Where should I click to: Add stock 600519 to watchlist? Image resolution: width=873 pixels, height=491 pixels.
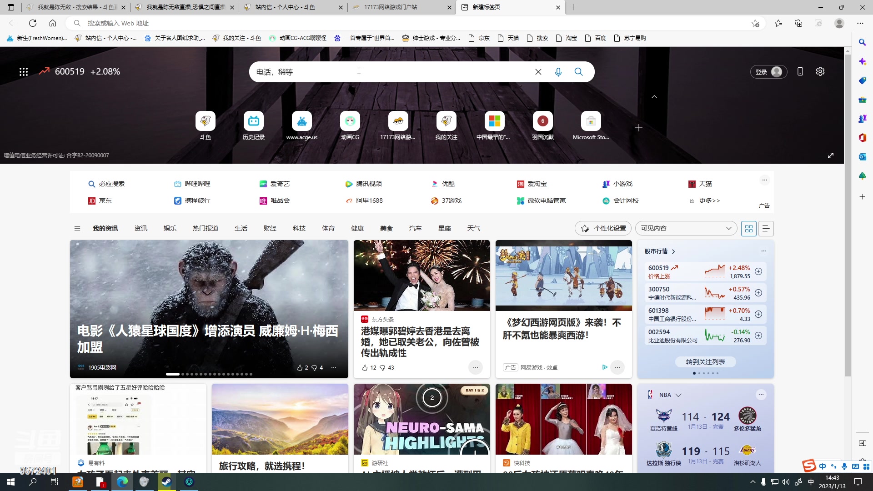(x=758, y=271)
